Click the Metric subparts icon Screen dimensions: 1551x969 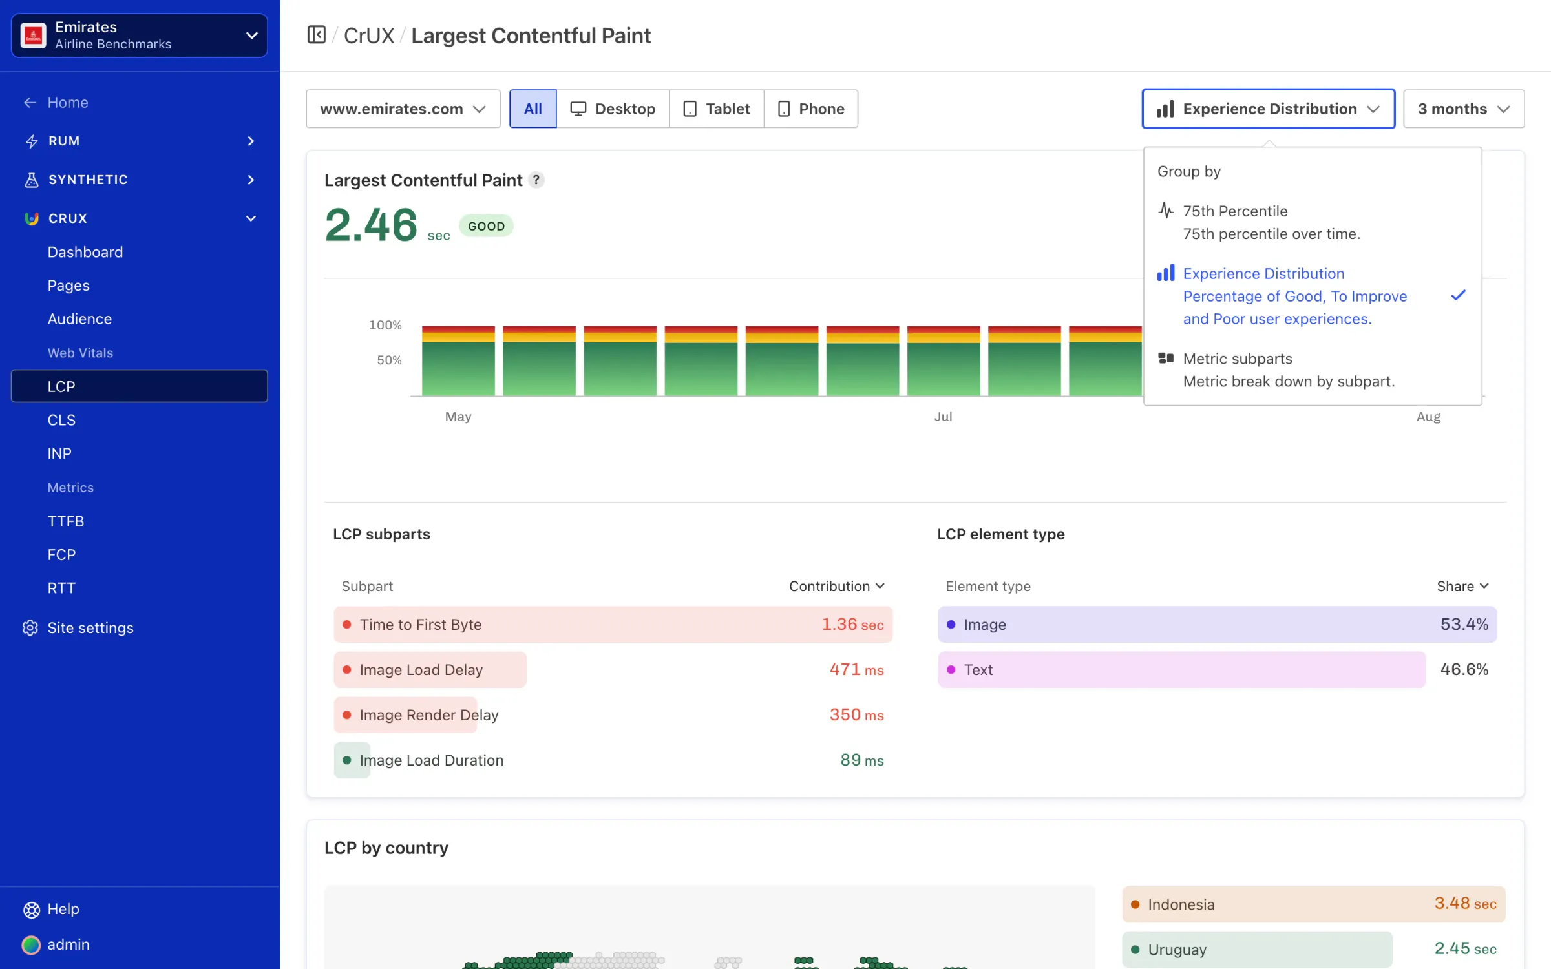[1166, 358]
